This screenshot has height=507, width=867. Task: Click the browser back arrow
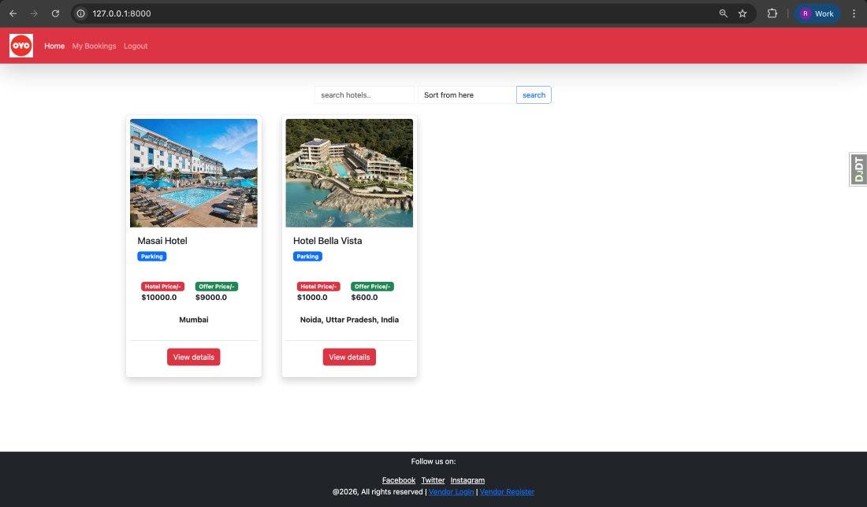click(x=13, y=13)
